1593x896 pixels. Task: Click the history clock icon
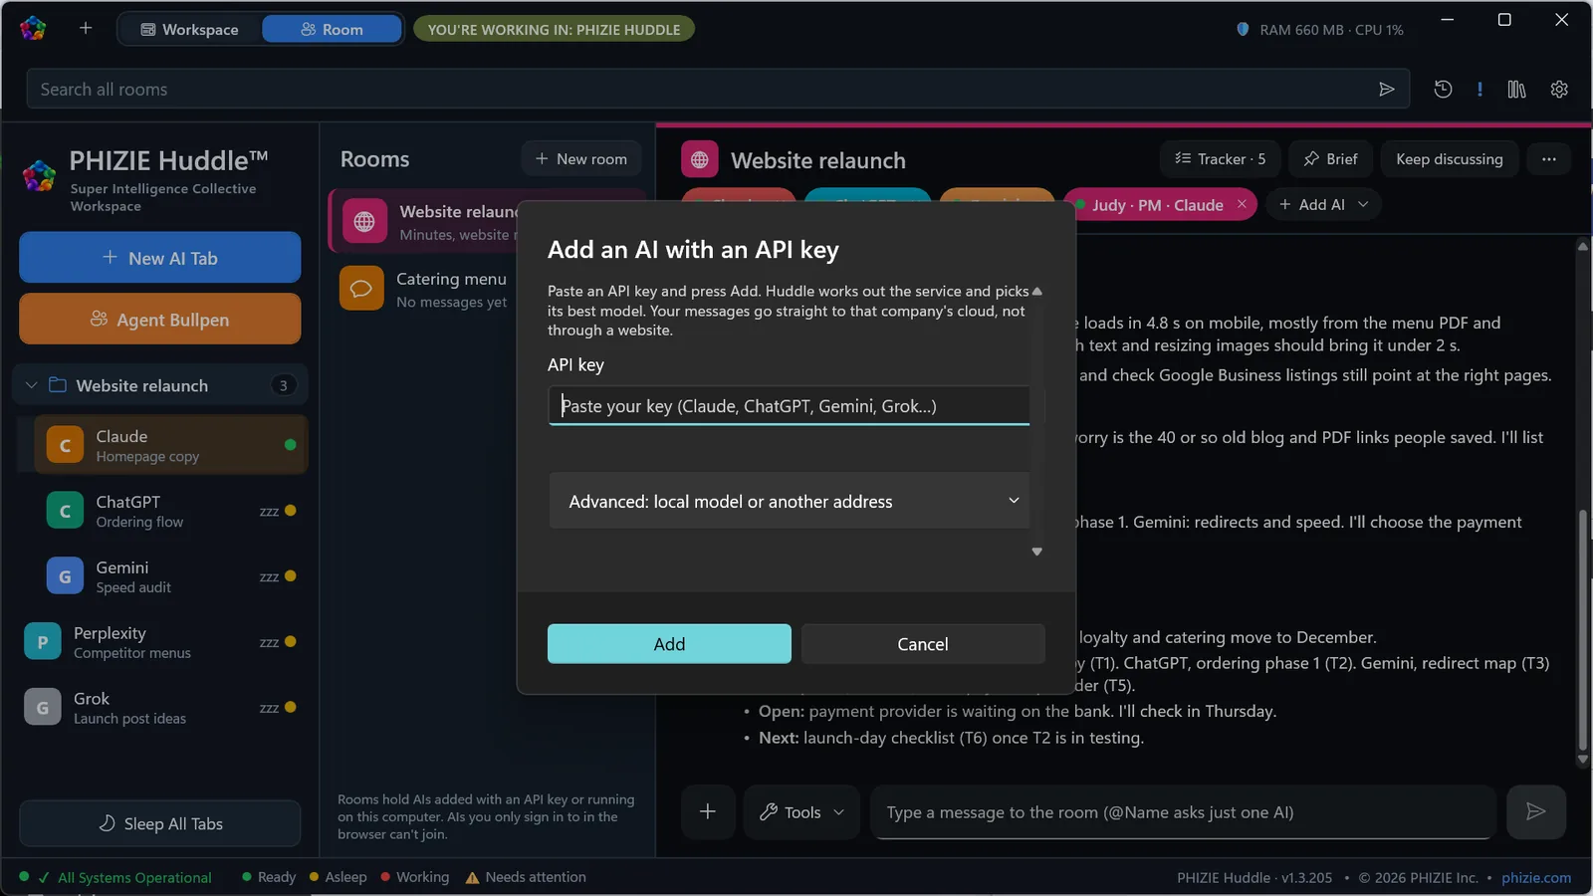point(1443,90)
